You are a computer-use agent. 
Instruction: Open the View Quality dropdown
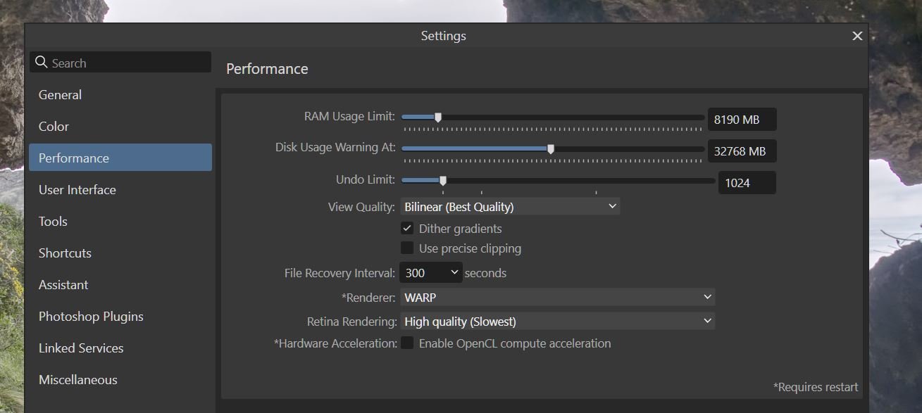(510, 206)
